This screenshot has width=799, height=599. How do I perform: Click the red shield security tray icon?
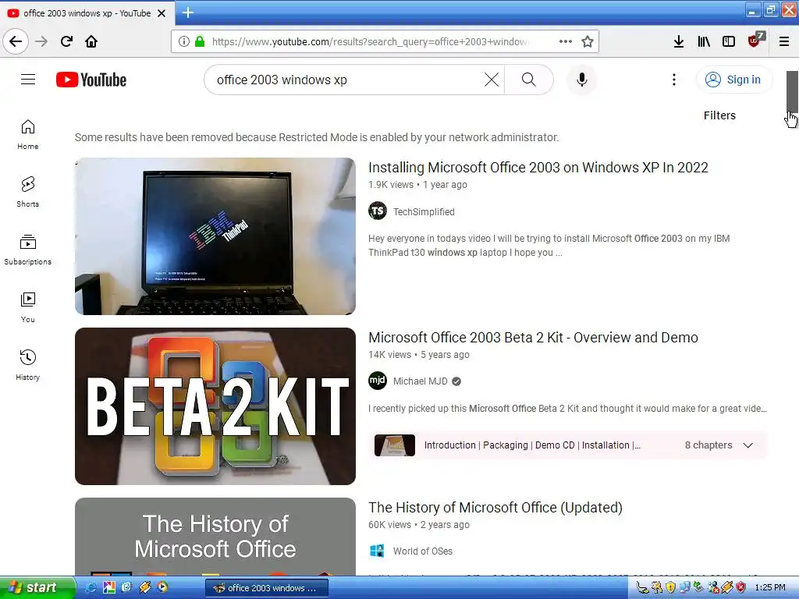pyautogui.click(x=741, y=588)
